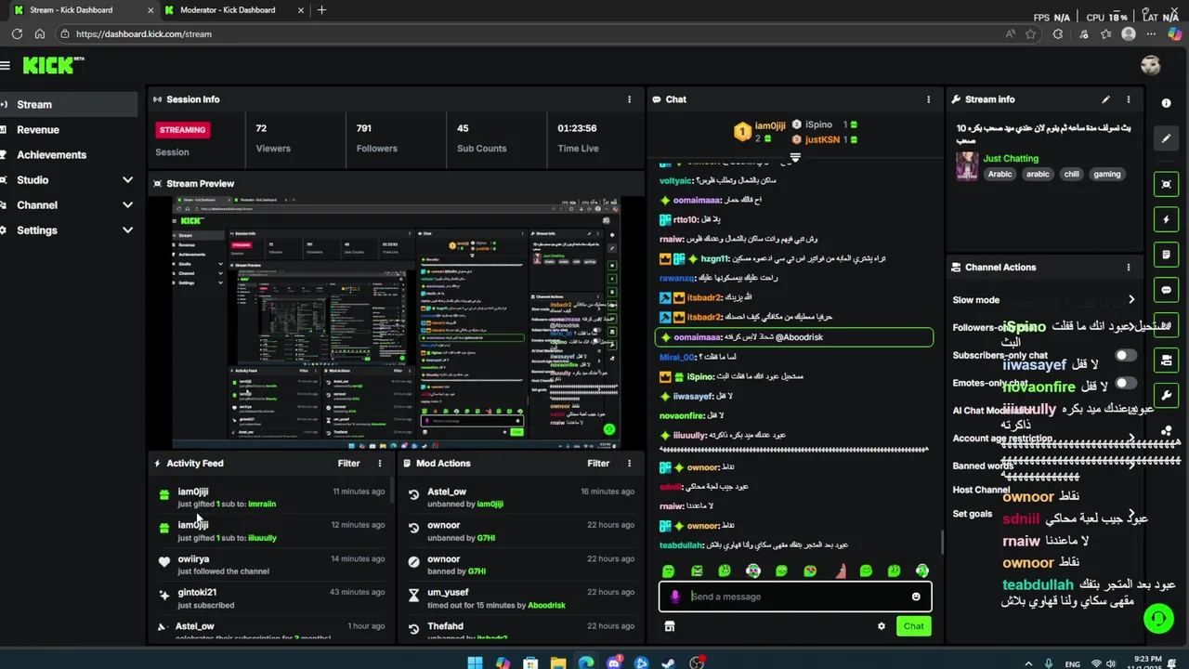Click the Send a message input field
The image size is (1189, 669).
pyautogui.click(x=795, y=597)
